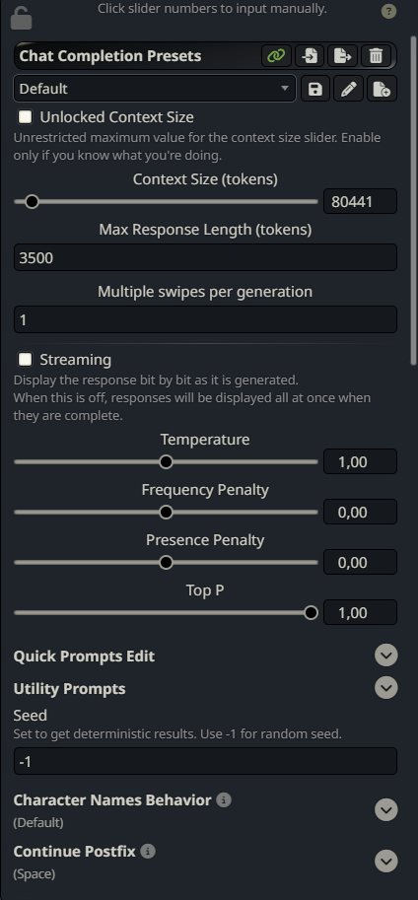Screen dimensions: 418x900
Task: Save the preset with floppy disk icon
Action: tap(315, 89)
